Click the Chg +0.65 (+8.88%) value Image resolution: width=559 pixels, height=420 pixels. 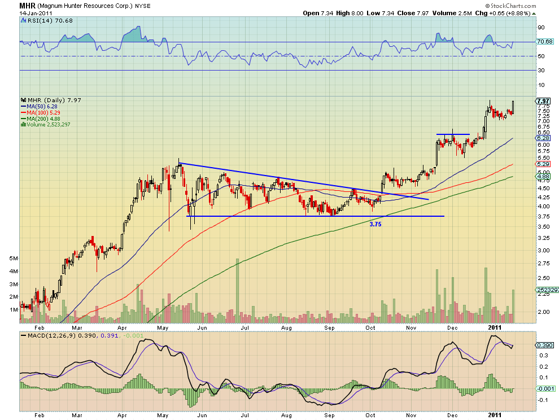point(503,13)
